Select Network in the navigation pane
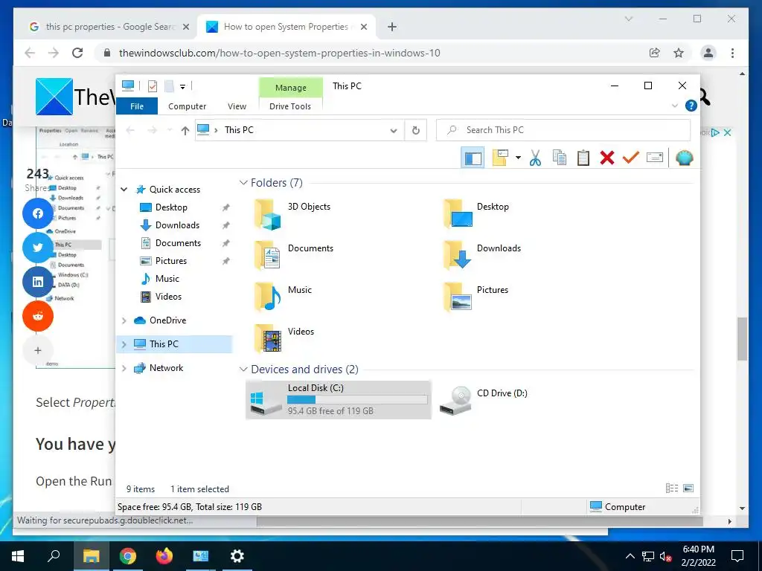 (x=166, y=368)
